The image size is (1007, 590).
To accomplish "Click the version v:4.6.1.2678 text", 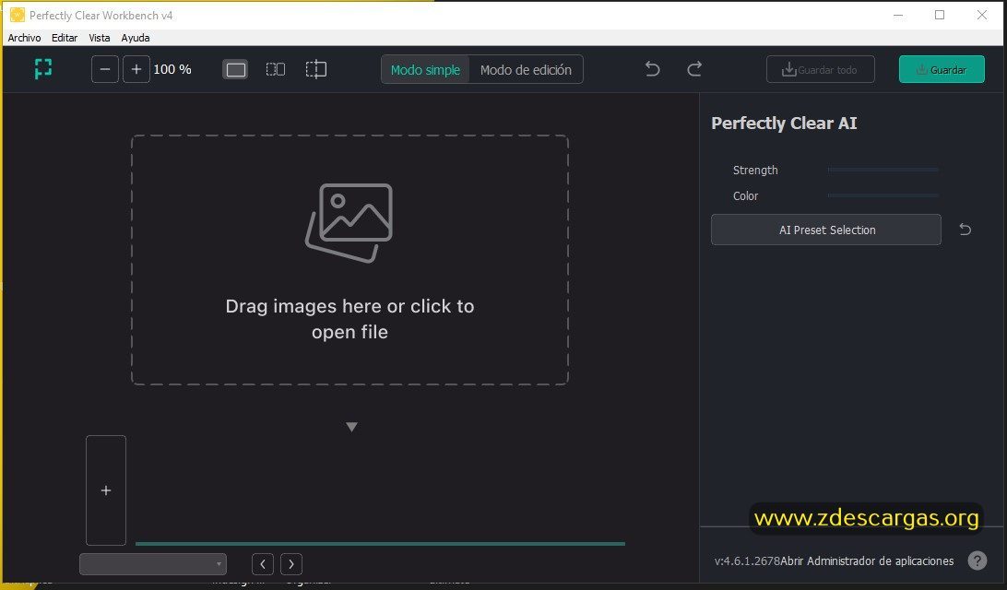I will pyautogui.click(x=747, y=561).
